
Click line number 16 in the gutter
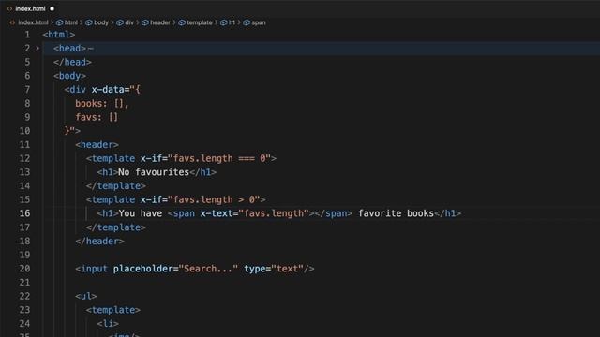(24, 213)
